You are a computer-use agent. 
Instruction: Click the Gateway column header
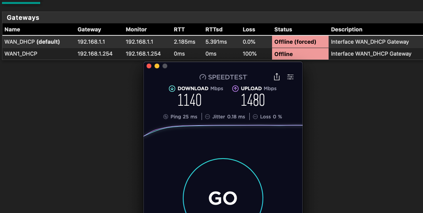[x=89, y=29]
